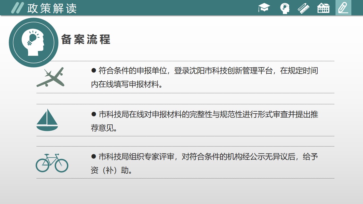Click the text line starting 市科技局在线对申报材料

[208, 114]
